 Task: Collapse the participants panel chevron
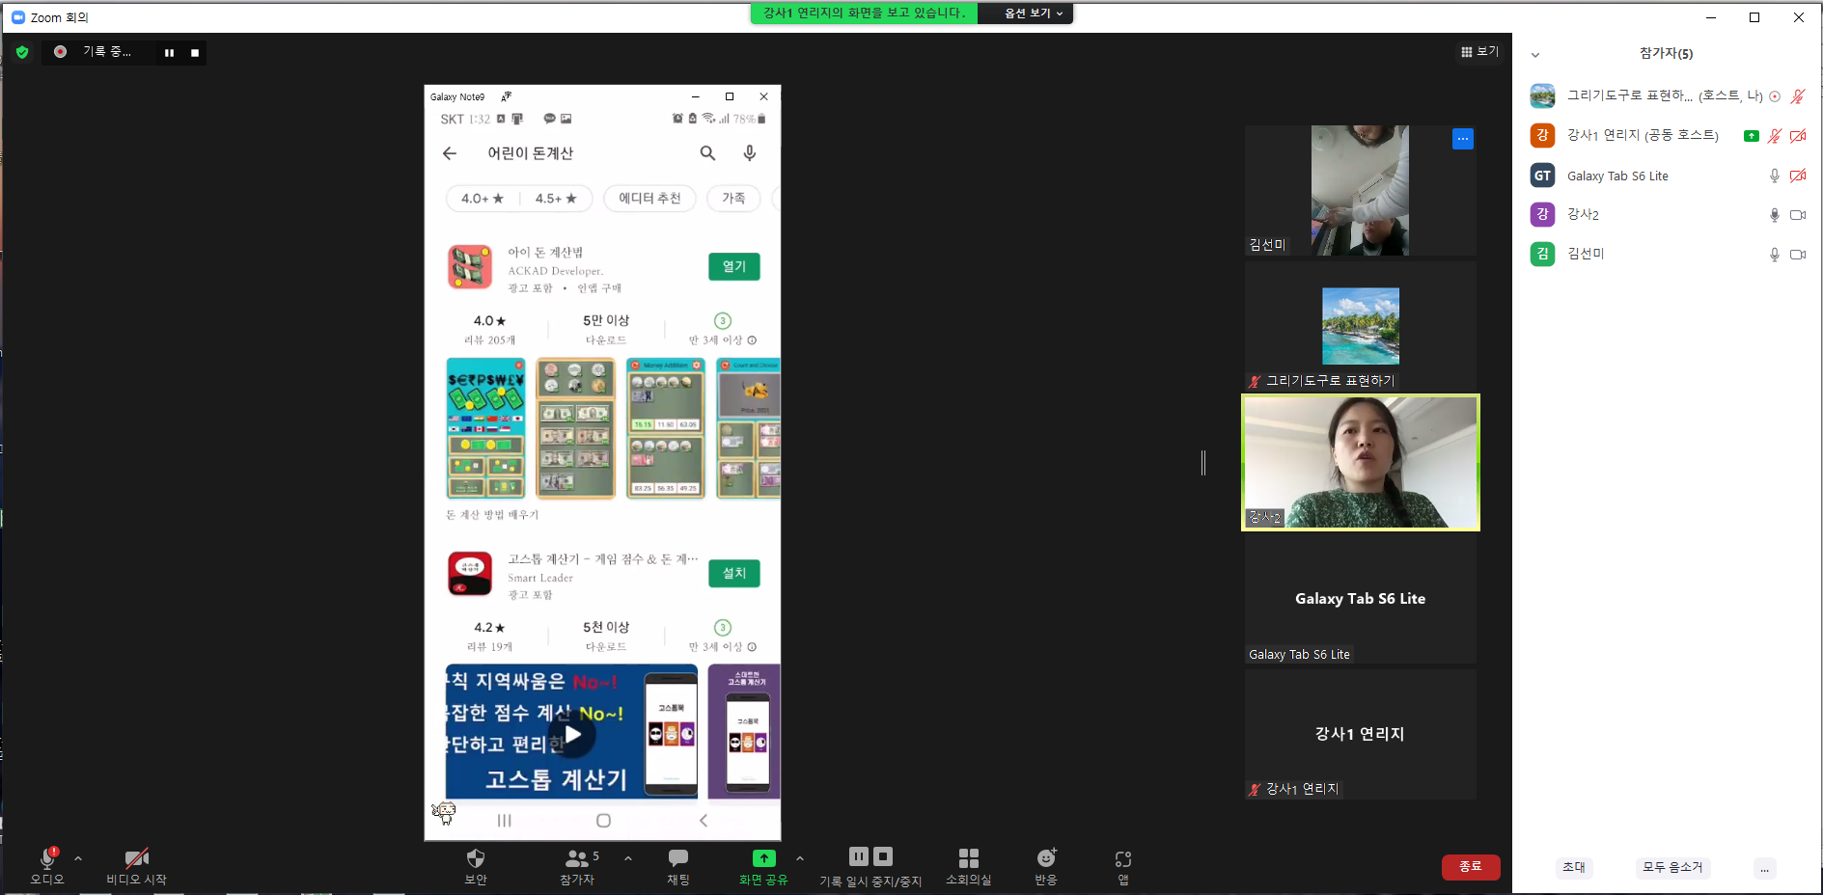[1535, 55]
